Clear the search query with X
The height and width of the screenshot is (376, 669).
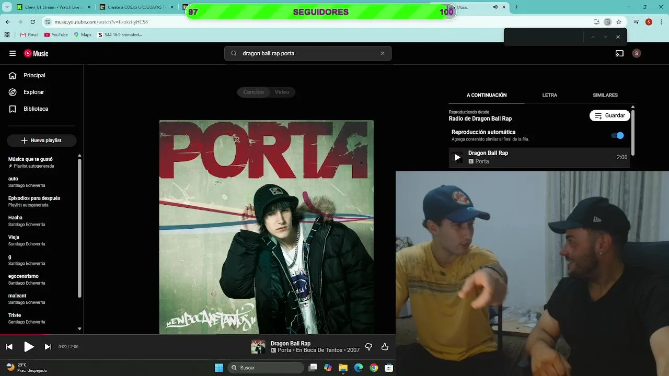click(383, 53)
